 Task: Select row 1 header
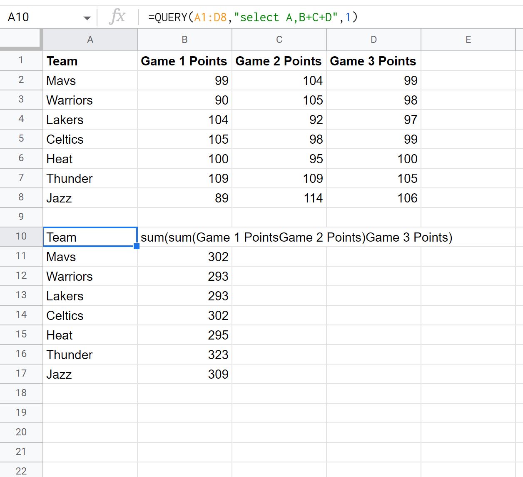tap(21, 60)
